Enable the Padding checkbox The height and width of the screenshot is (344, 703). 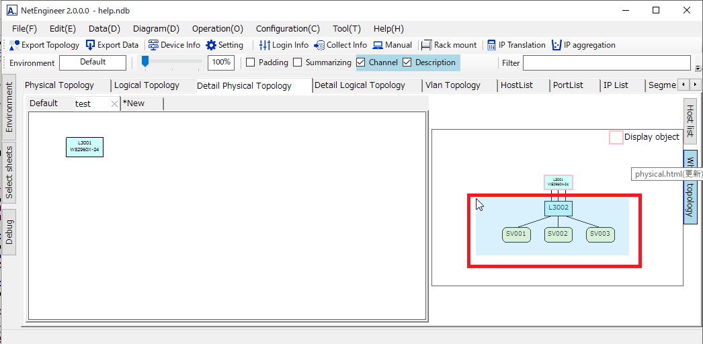click(251, 62)
